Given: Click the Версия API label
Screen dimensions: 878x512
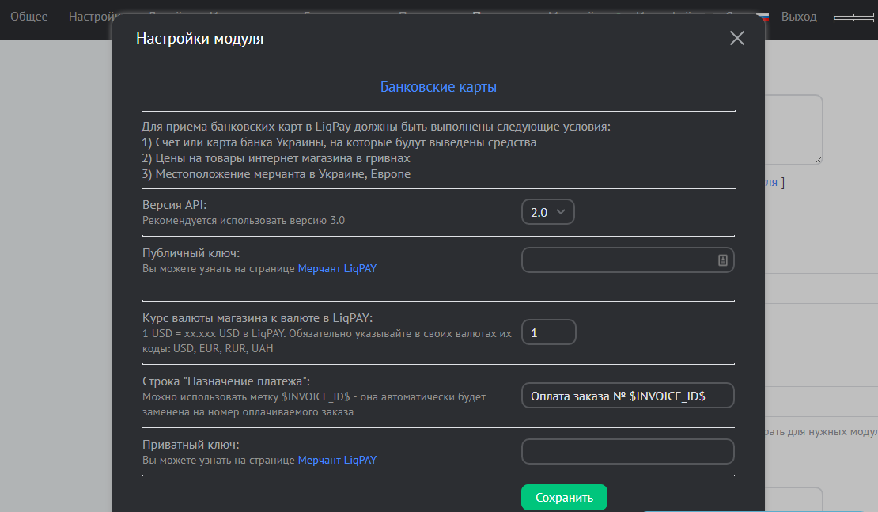Looking at the screenshot, I should click(x=175, y=205).
